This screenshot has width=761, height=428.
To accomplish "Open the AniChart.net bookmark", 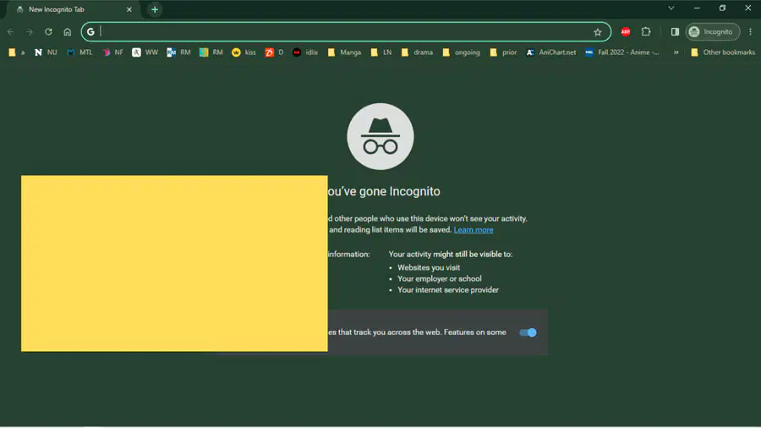I will (551, 52).
